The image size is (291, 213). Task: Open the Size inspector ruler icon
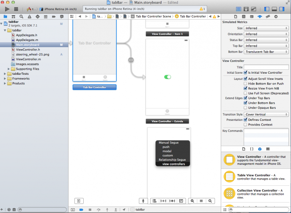[x=268, y=16]
